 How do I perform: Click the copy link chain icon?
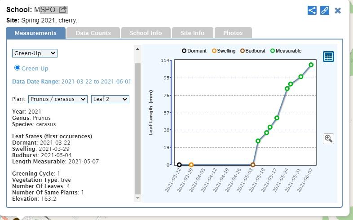325,10
